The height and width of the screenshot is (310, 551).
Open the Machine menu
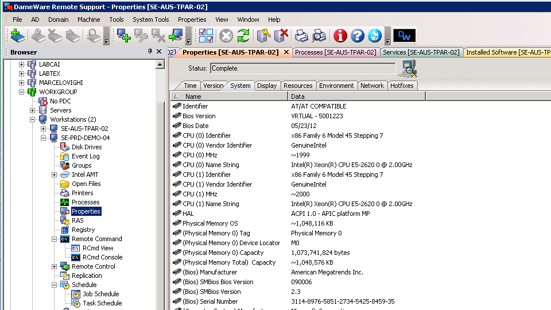click(88, 20)
